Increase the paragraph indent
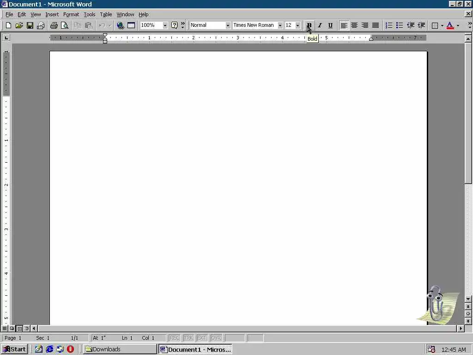The image size is (473, 355). 421,25
